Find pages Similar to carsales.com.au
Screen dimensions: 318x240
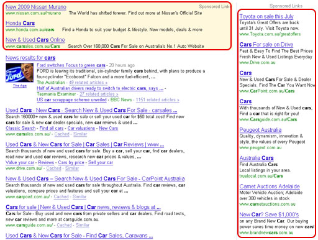click(x=80, y=134)
